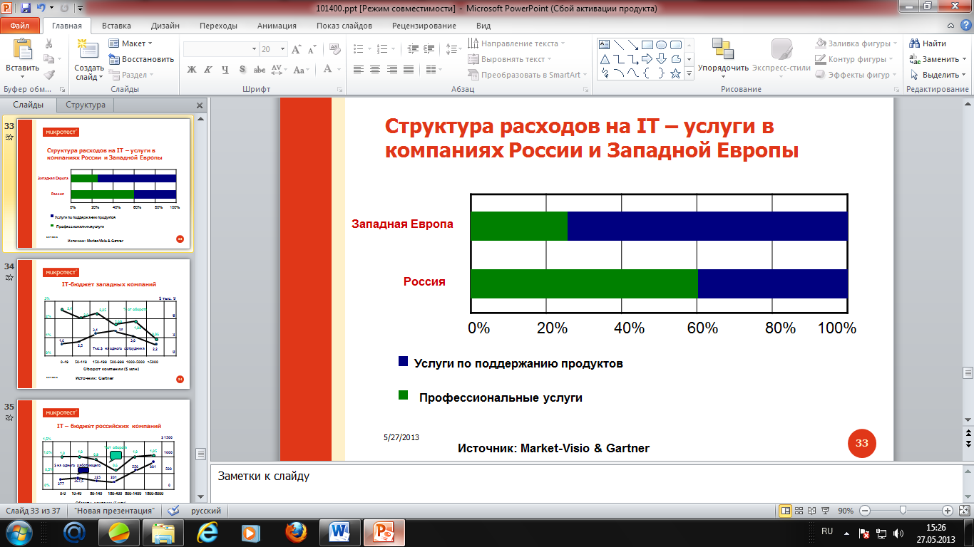Click the Save icon in quick access toolbar
974x547 pixels.
pyautogui.click(x=26, y=9)
